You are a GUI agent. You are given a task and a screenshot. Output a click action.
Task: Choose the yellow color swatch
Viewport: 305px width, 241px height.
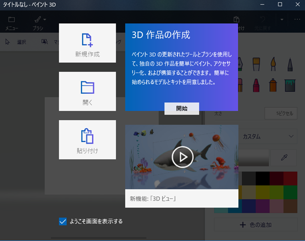click(x=263, y=193)
